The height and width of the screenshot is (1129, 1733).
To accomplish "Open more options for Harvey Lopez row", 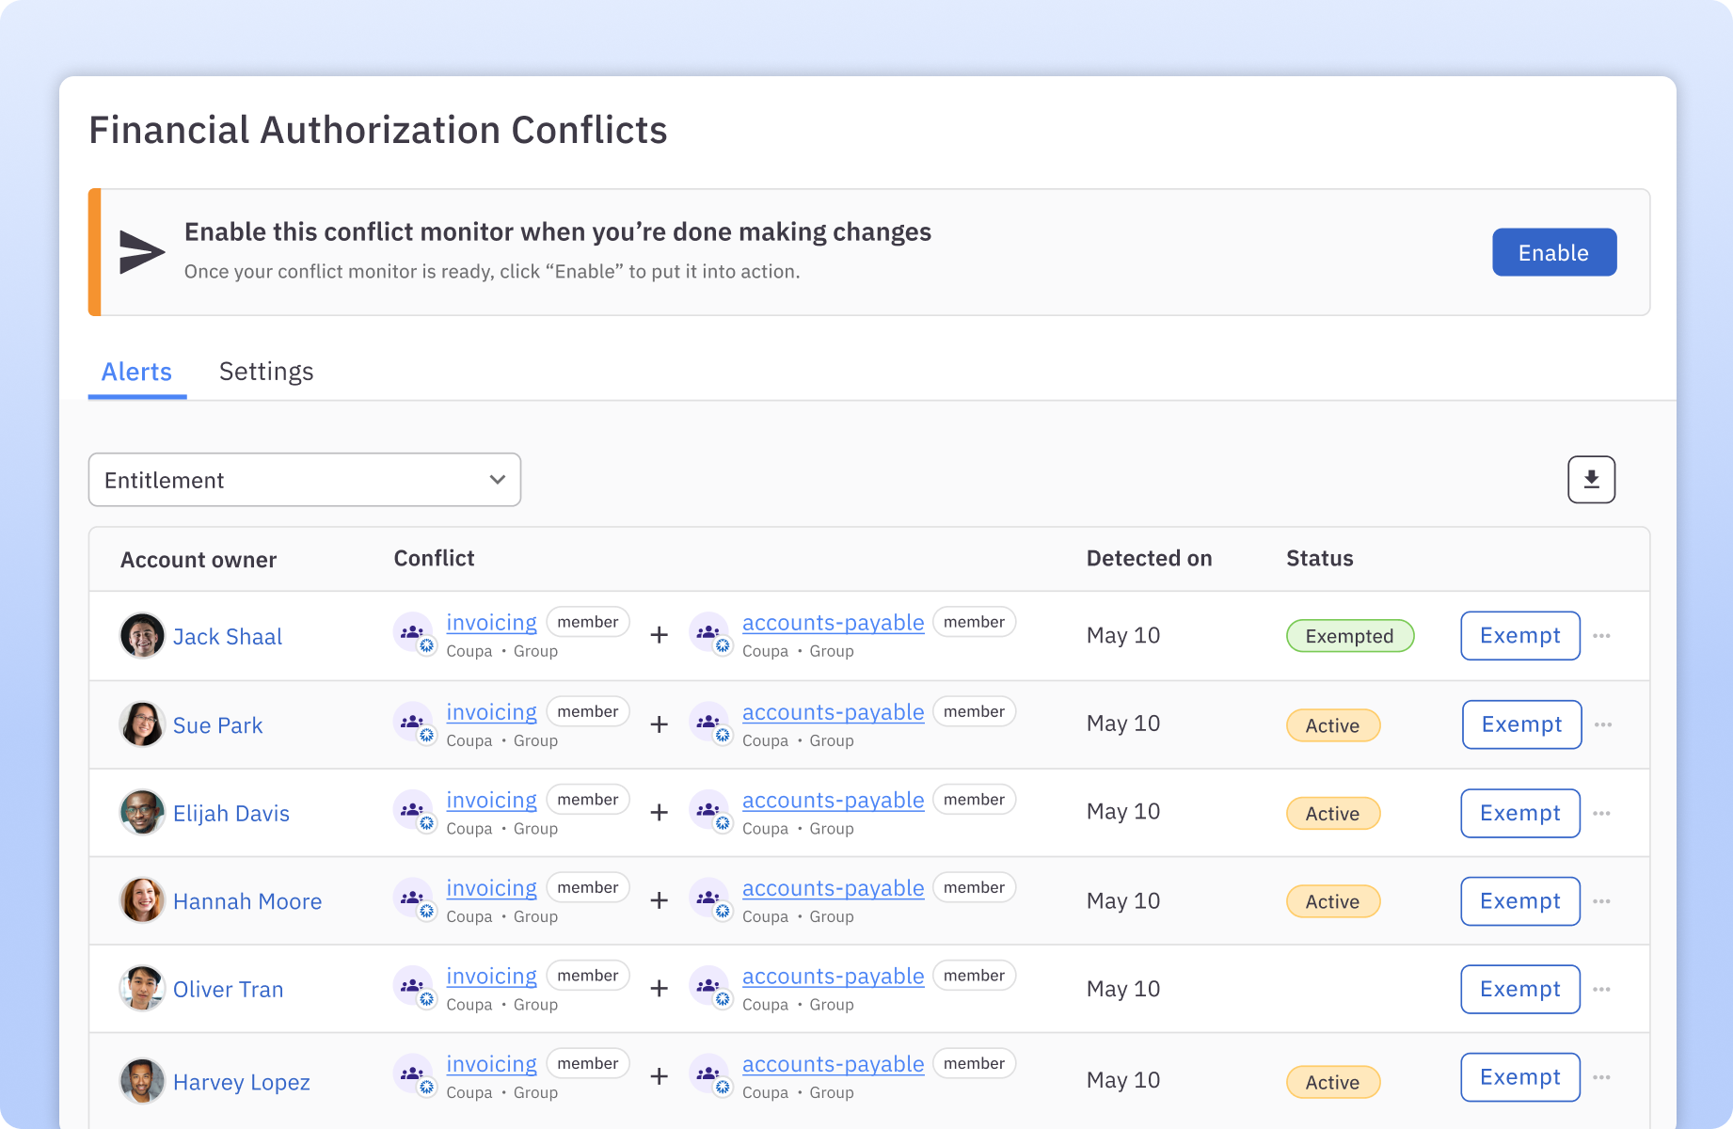I will [1601, 1077].
